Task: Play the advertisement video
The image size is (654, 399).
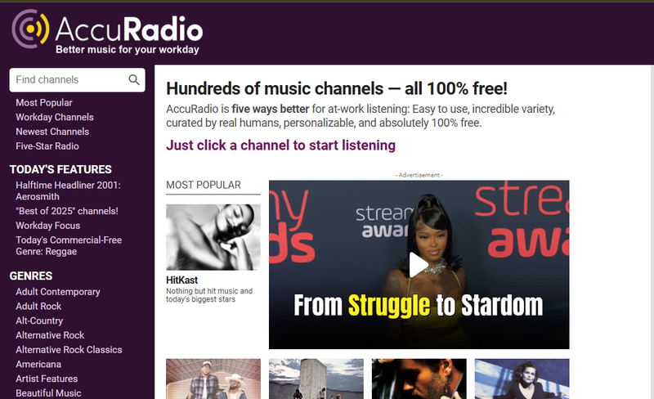Action: click(x=419, y=265)
